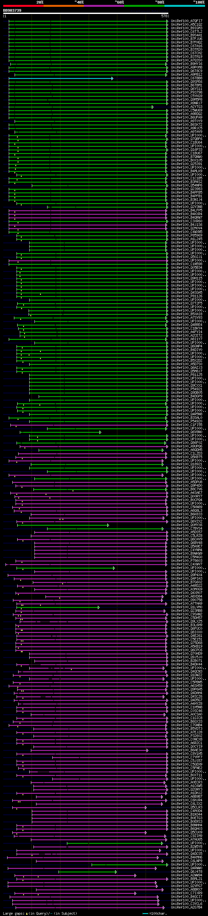Open hit UniRef100_B7FJU6
This screenshot has height=916, width=208.
tap(187, 39)
